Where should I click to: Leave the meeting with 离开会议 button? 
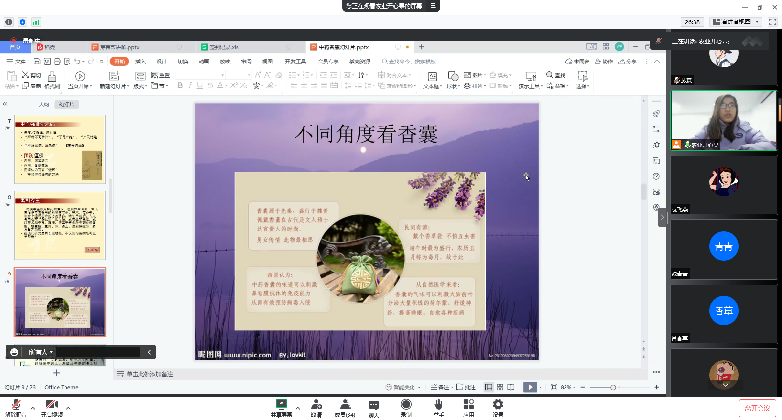757,408
